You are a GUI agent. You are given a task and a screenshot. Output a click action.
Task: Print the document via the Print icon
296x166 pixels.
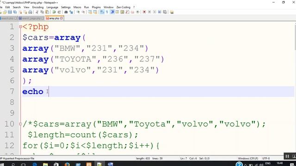(x=30, y=12)
